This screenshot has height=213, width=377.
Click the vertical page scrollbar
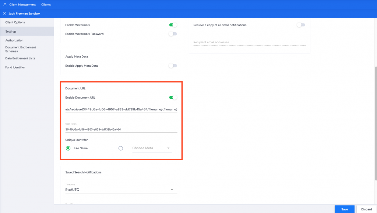point(376,123)
